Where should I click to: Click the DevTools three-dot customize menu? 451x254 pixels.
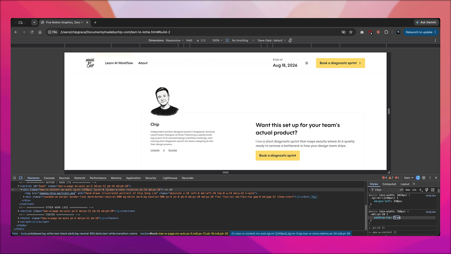point(430,178)
